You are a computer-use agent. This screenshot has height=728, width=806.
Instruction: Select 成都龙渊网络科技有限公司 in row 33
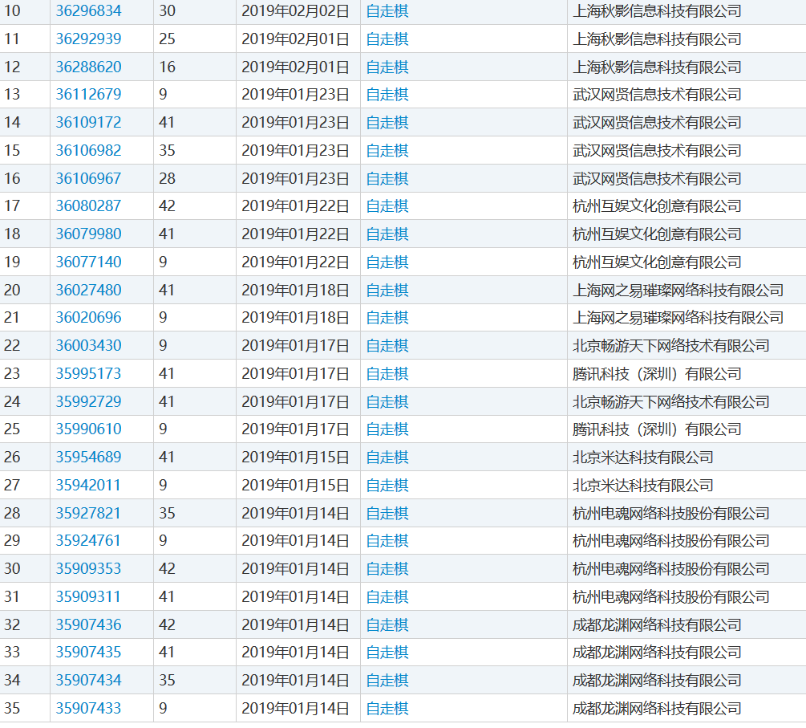(657, 653)
